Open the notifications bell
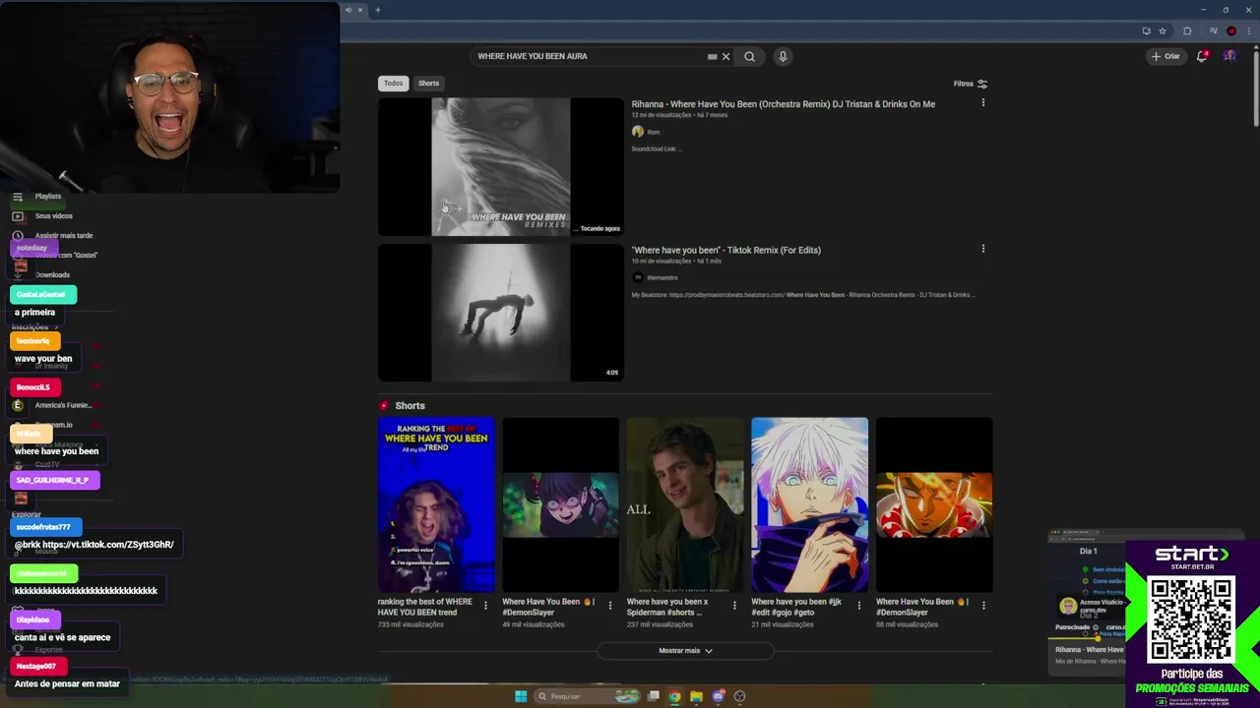Image resolution: width=1260 pixels, height=708 pixels. coord(1202,56)
